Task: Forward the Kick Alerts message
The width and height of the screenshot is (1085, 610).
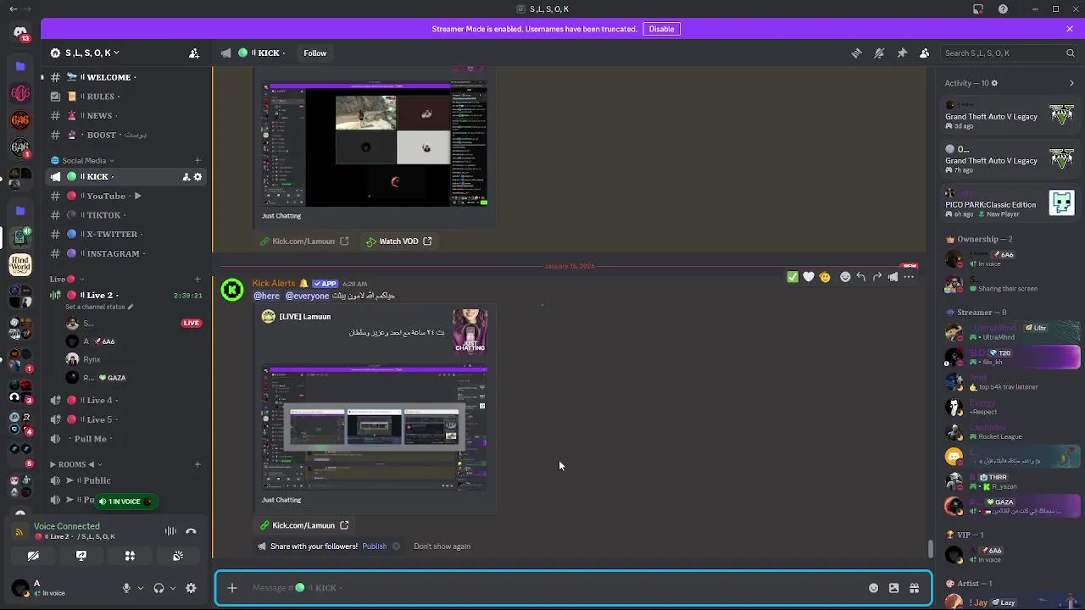Action: pyautogui.click(x=877, y=277)
